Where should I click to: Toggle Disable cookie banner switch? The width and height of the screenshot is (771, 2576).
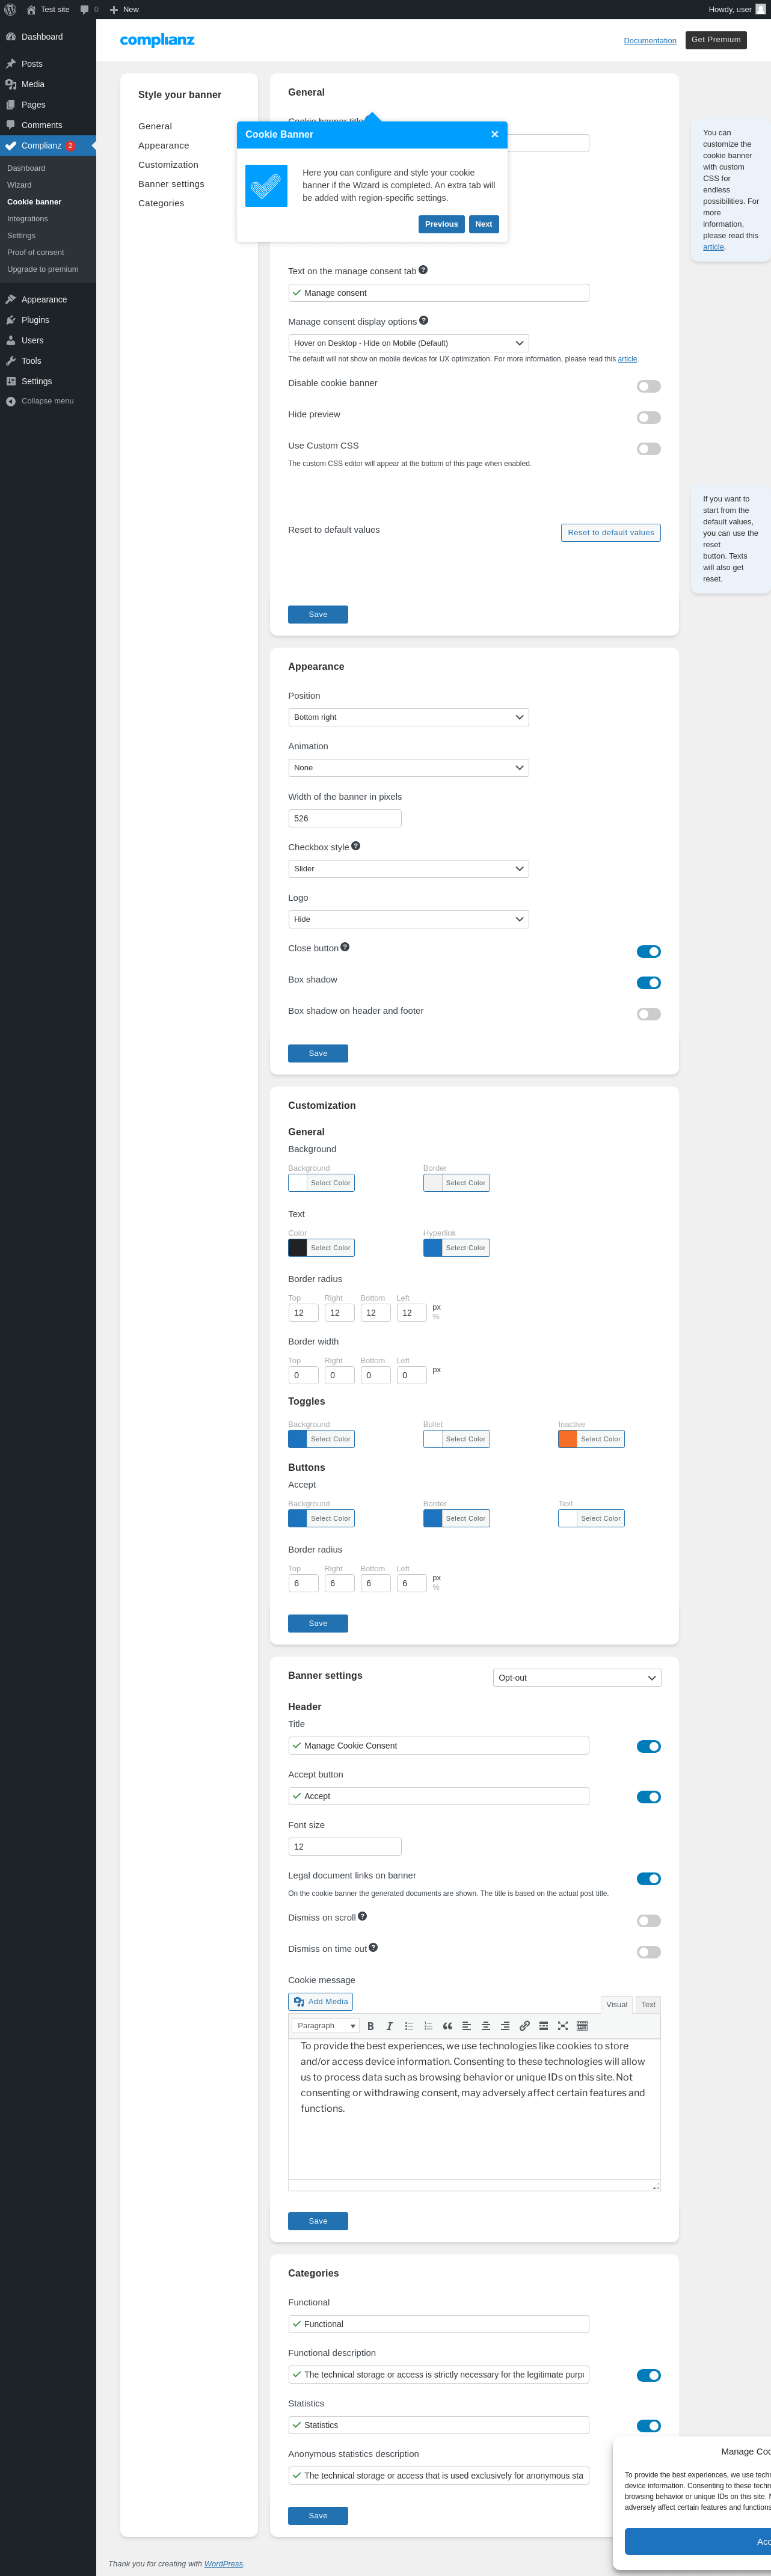tap(649, 386)
